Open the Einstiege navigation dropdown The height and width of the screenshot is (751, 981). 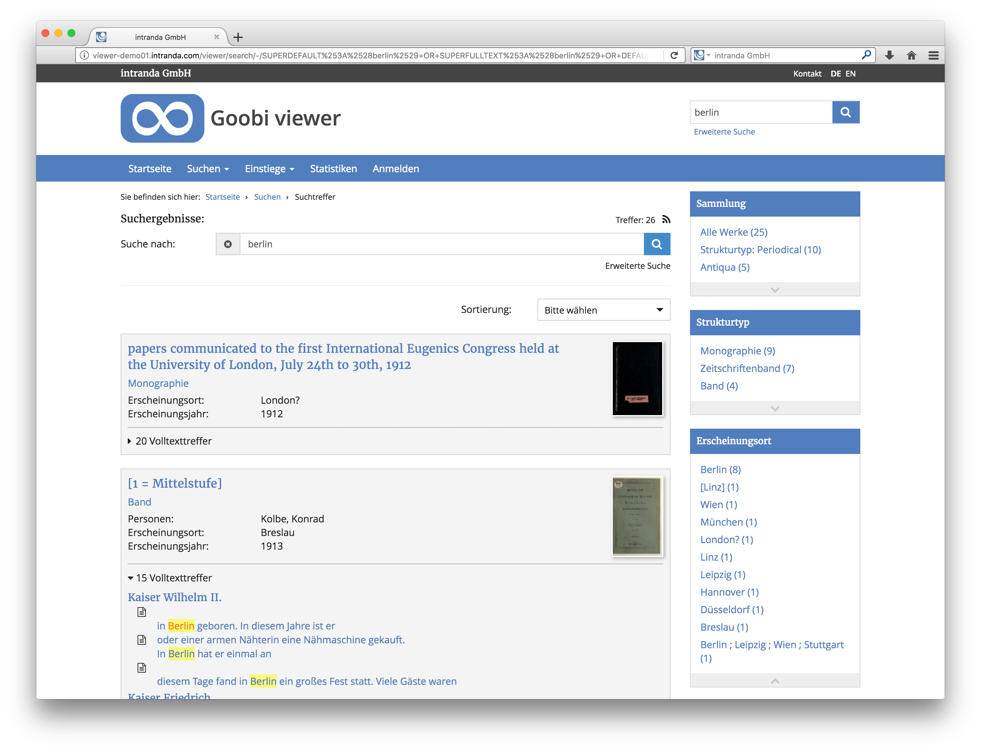tap(270, 169)
